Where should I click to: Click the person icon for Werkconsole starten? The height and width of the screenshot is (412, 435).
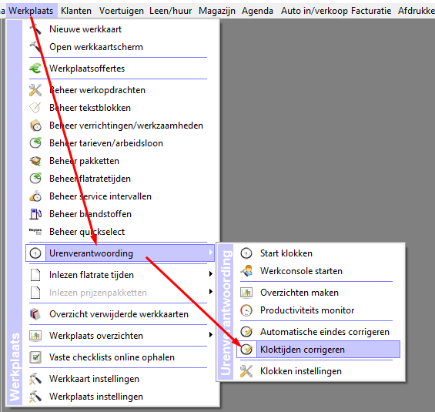coord(246,271)
